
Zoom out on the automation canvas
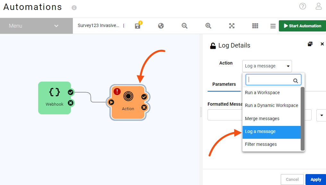point(184,26)
